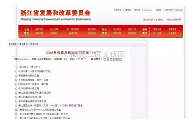The height and width of the screenshot is (122, 194).
Task: Open the 重点建设 menu item in navigation bar
Action: coord(92,30)
